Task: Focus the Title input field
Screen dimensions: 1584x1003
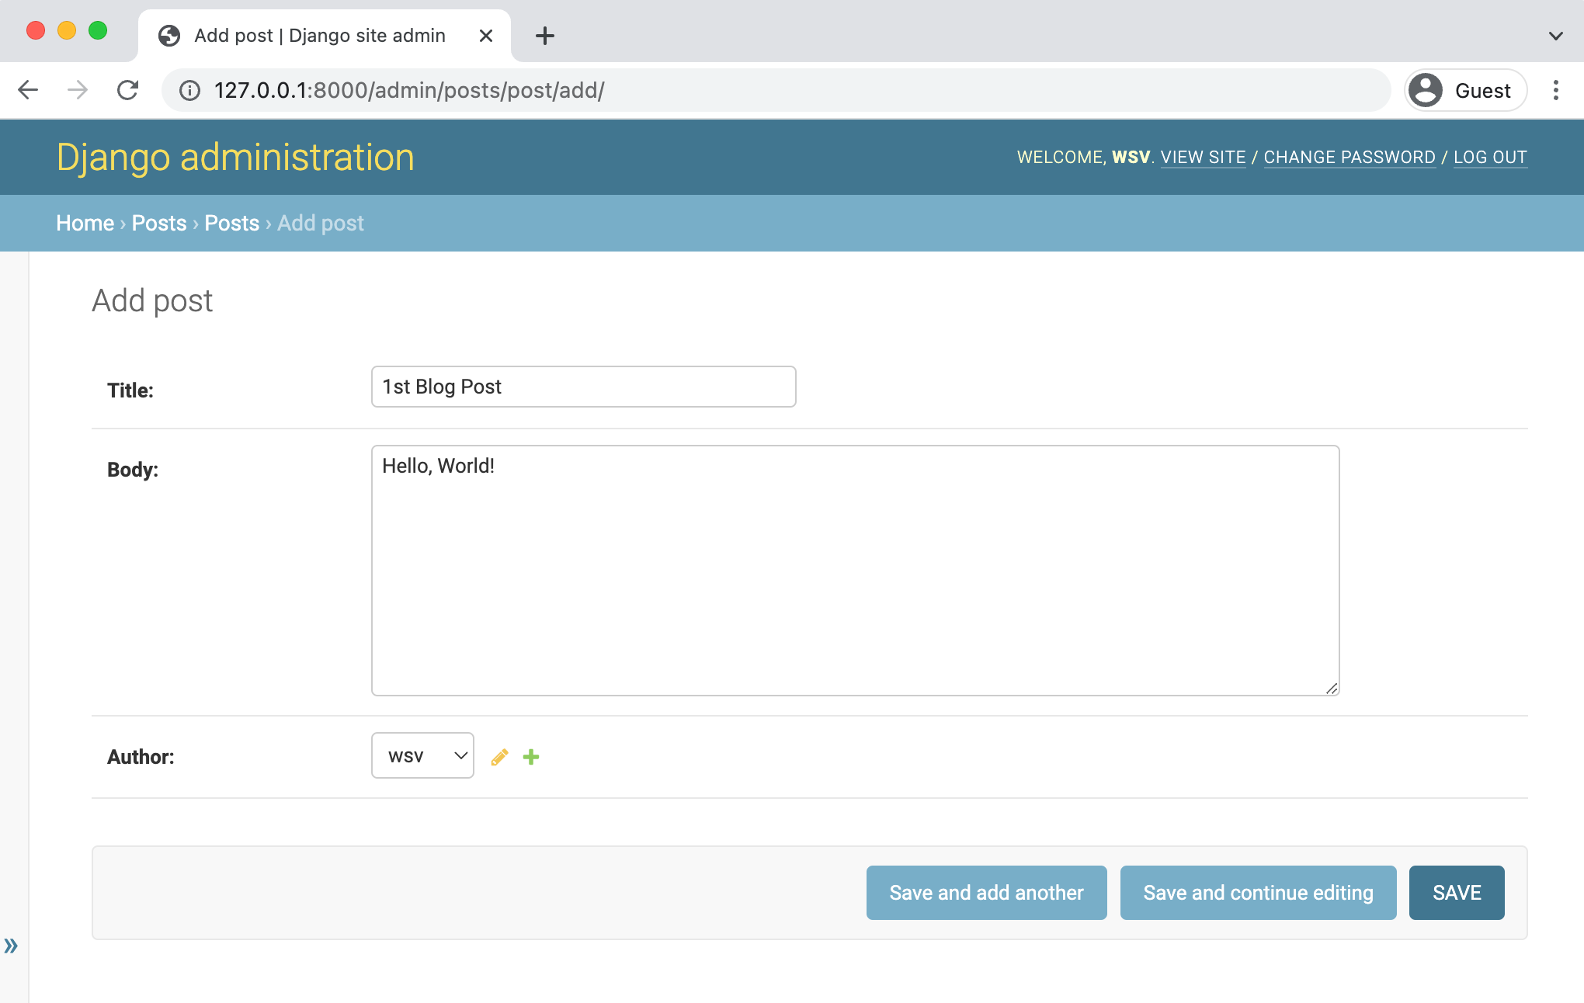Action: (x=584, y=387)
